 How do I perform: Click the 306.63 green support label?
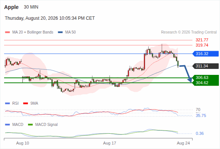pos(202,77)
